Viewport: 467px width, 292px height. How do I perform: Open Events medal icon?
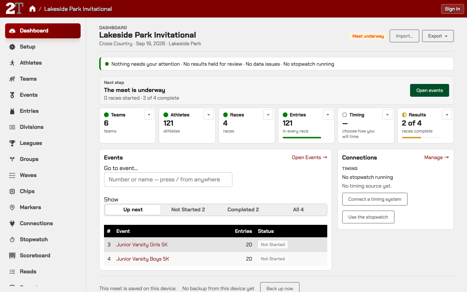(x=12, y=95)
